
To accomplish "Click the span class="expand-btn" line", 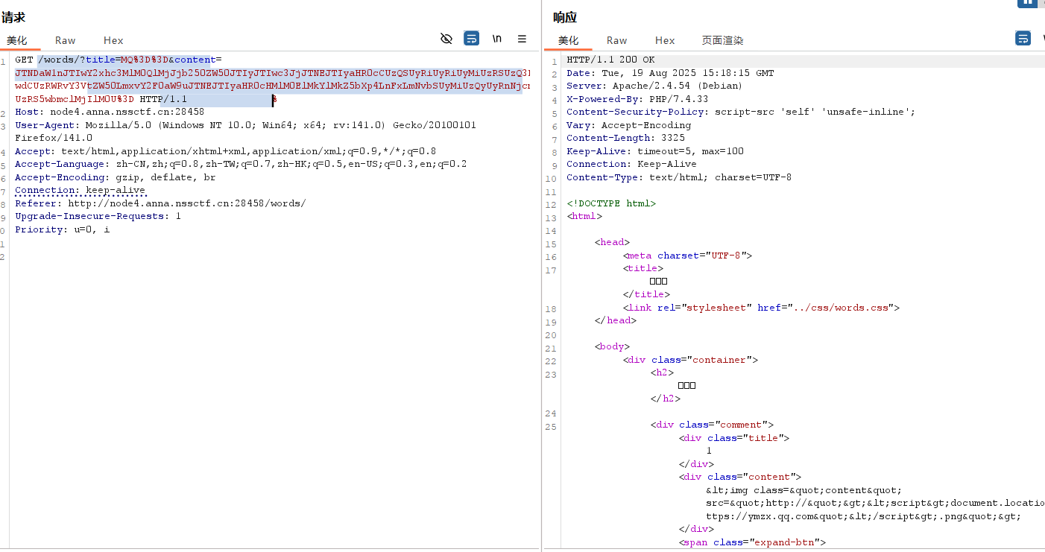I will (x=752, y=542).
